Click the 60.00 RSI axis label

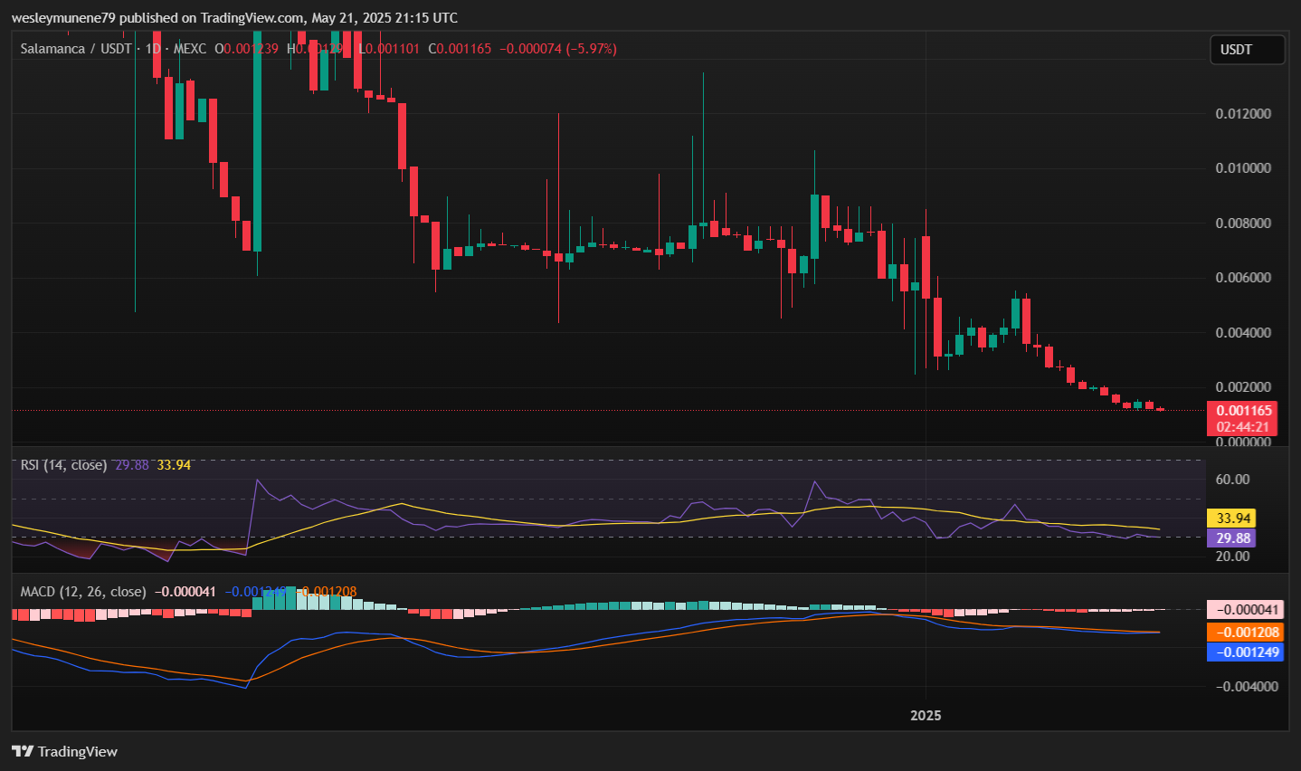(x=1233, y=480)
